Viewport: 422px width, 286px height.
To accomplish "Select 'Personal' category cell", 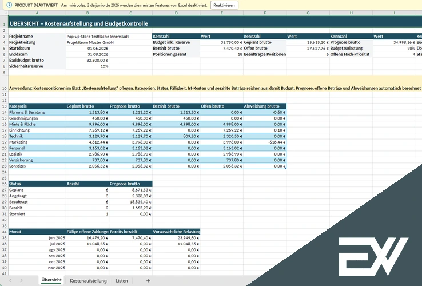I will (37, 148).
